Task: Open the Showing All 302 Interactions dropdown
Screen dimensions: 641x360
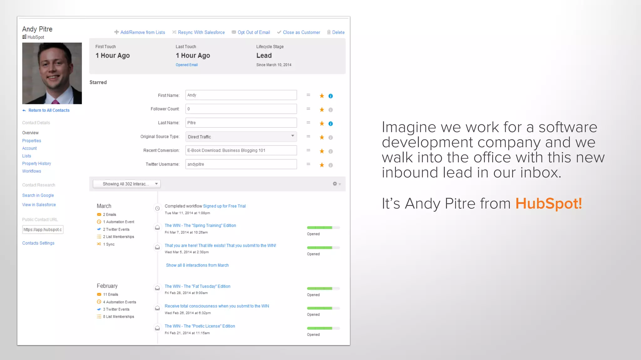Action: click(127, 184)
